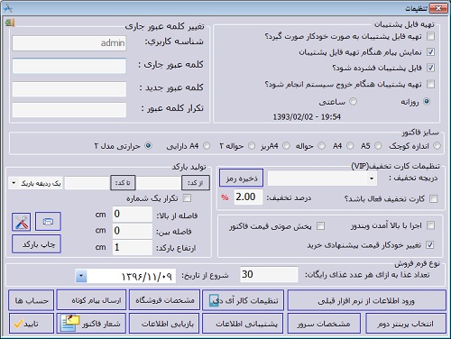
Task: Click the printer icon button in barcode section
Action: [48, 222]
